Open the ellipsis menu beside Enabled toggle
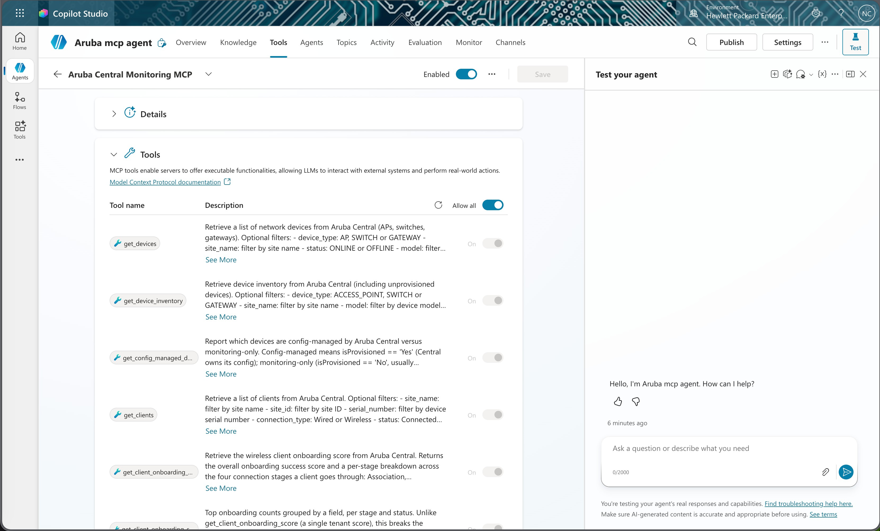The image size is (880, 531). point(492,74)
